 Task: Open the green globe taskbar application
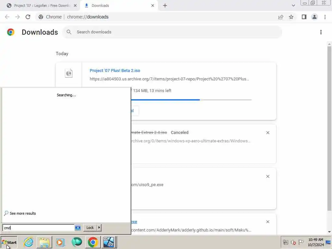tap(77, 242)
